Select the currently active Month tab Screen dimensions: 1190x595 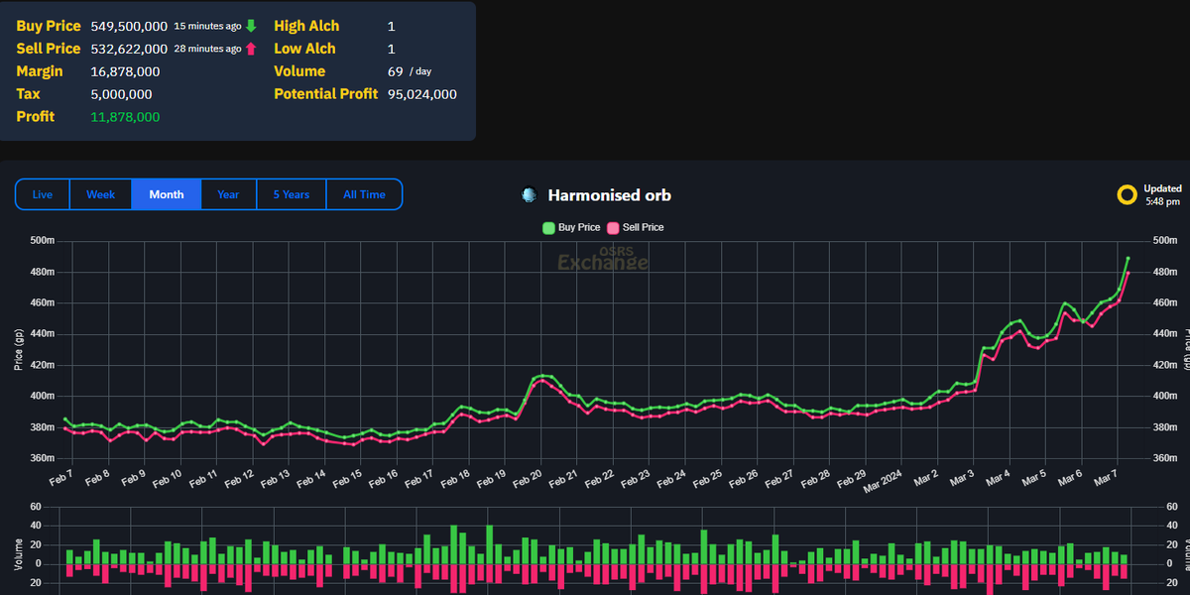point(166,194)
